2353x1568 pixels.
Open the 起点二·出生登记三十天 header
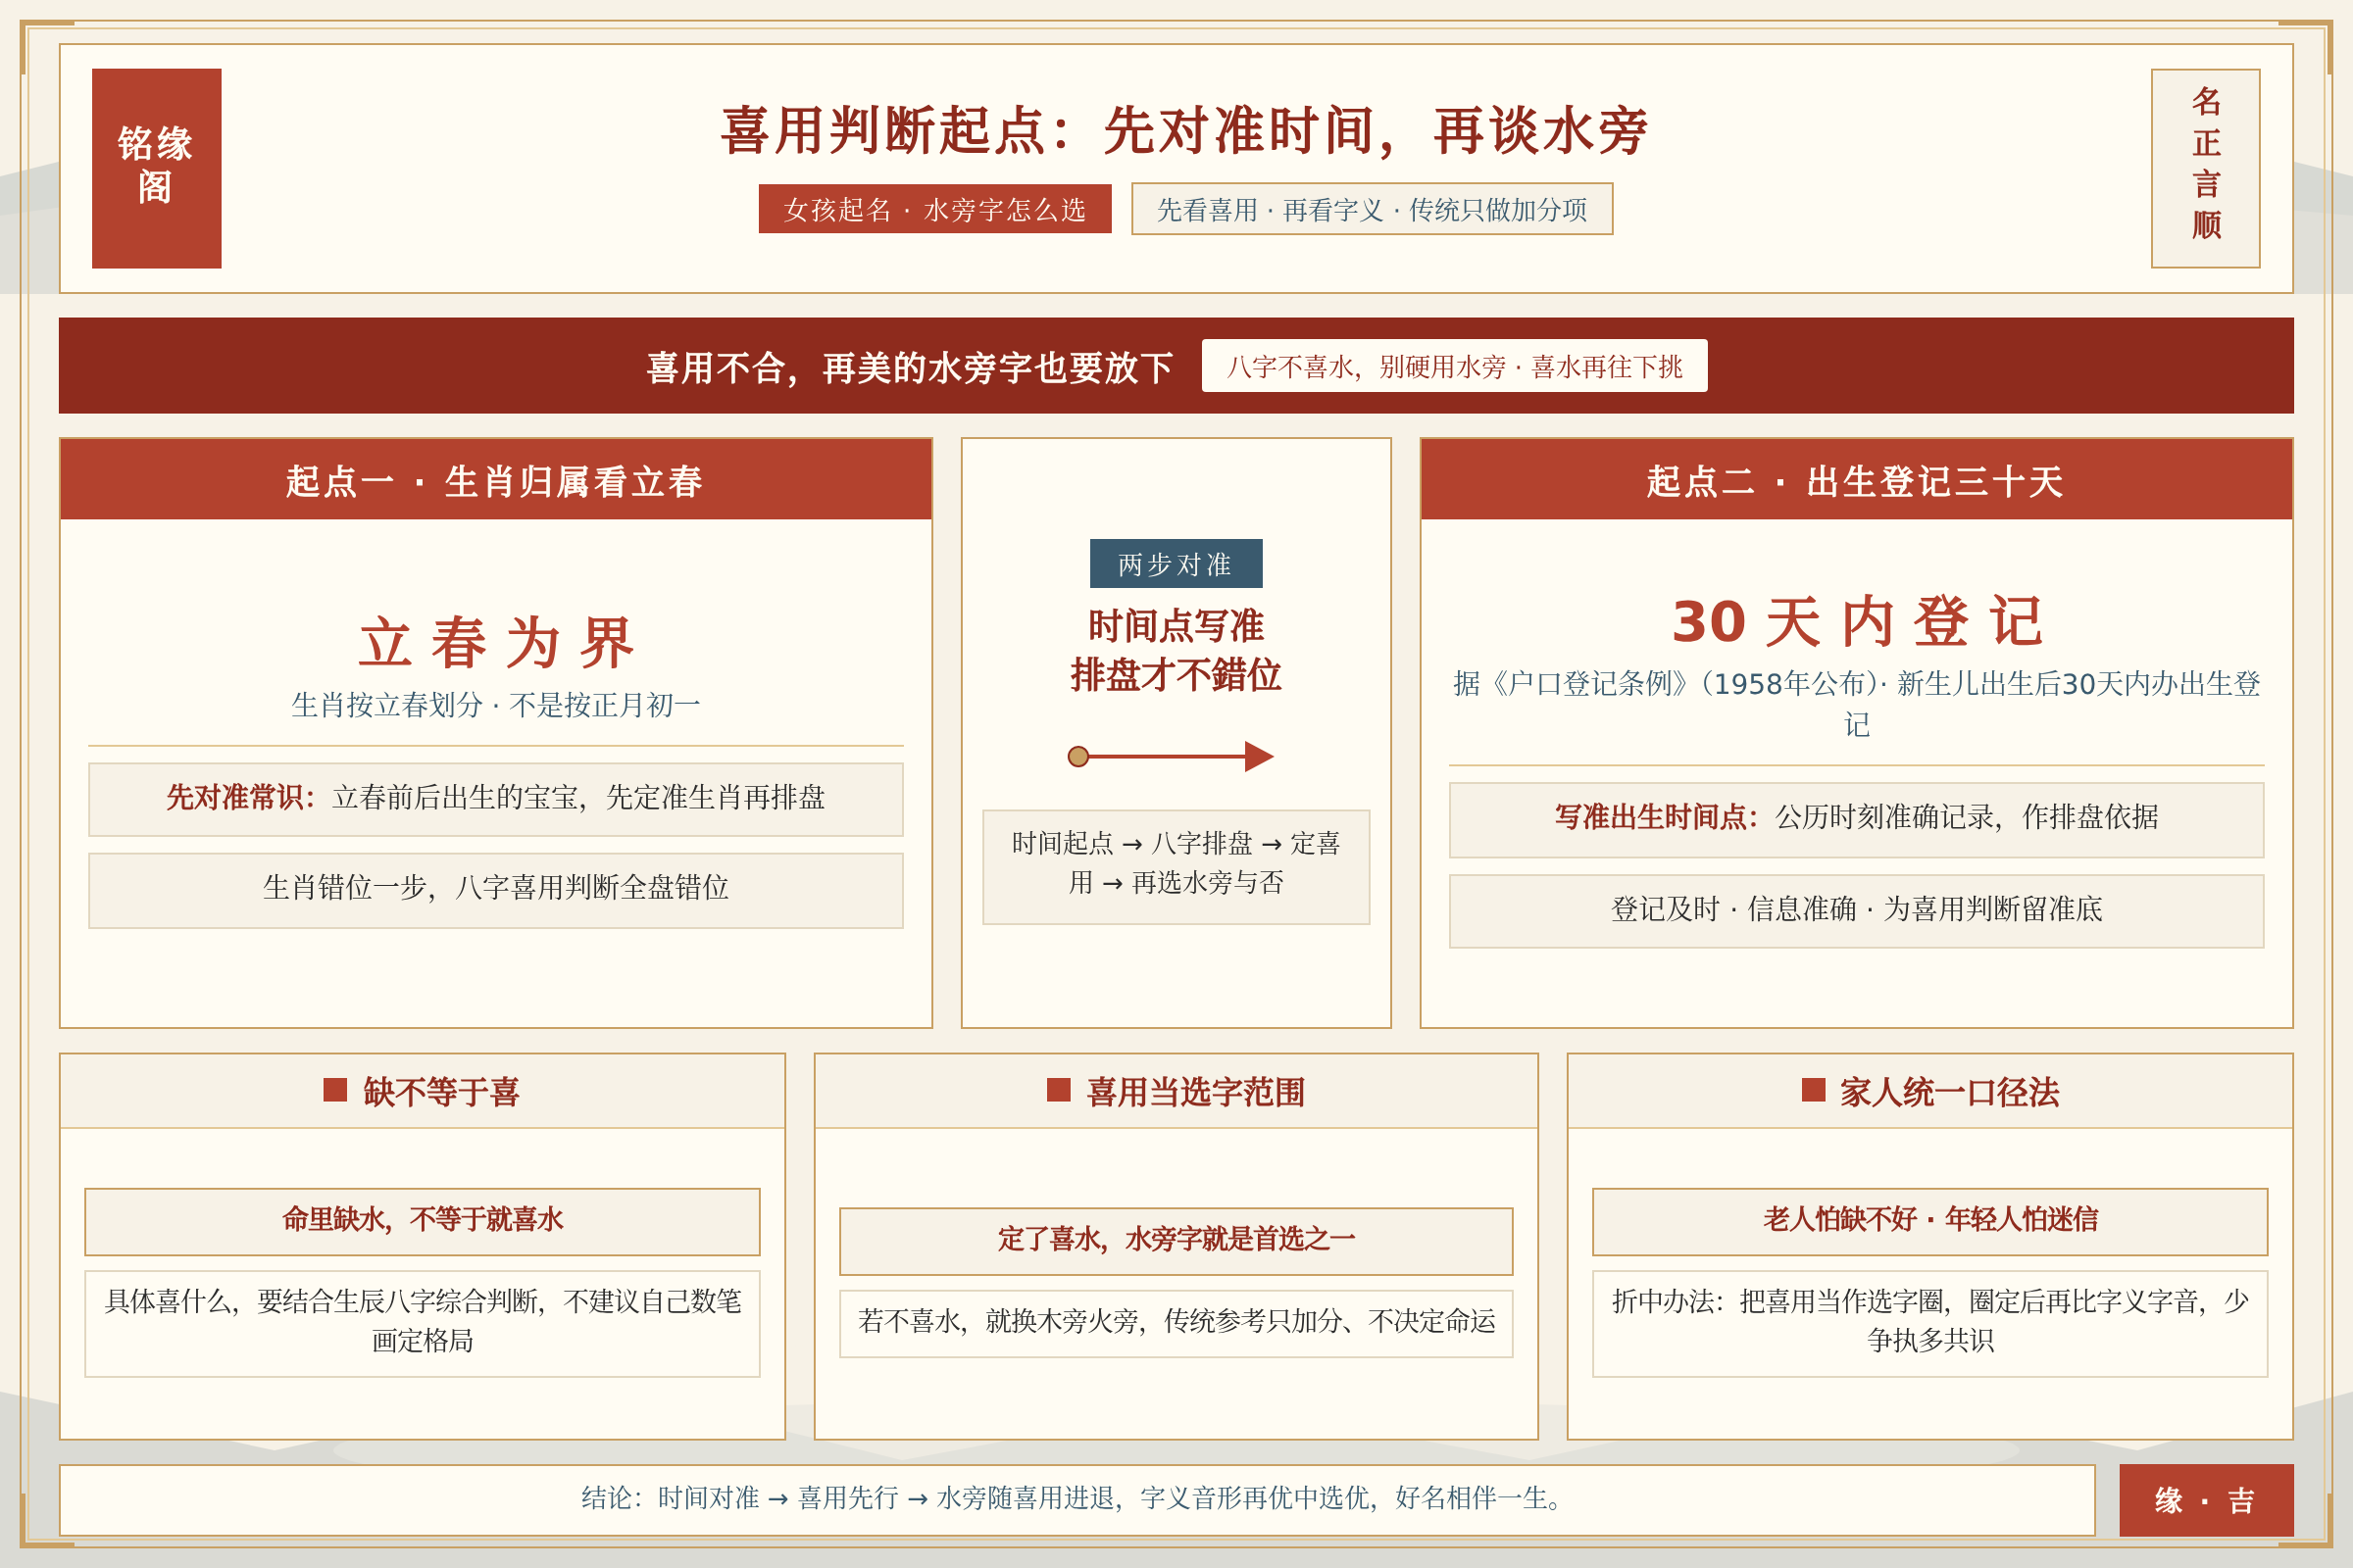pos(1857,480)
